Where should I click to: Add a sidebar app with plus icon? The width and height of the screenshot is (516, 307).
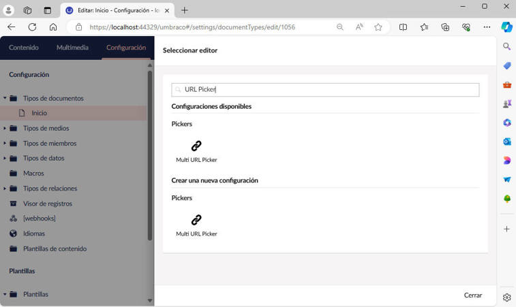pos(506,229)
